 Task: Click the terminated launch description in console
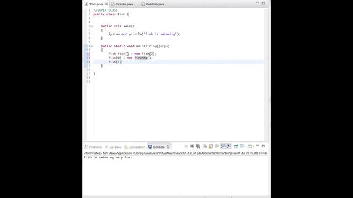[175, 153]
